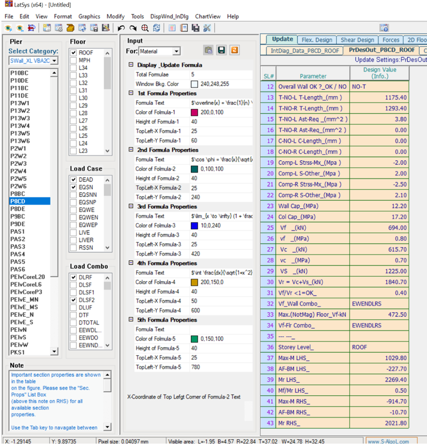427x447 pixels.
Task: Click the redo arrow in the toolbar
Action: point(133,28)
